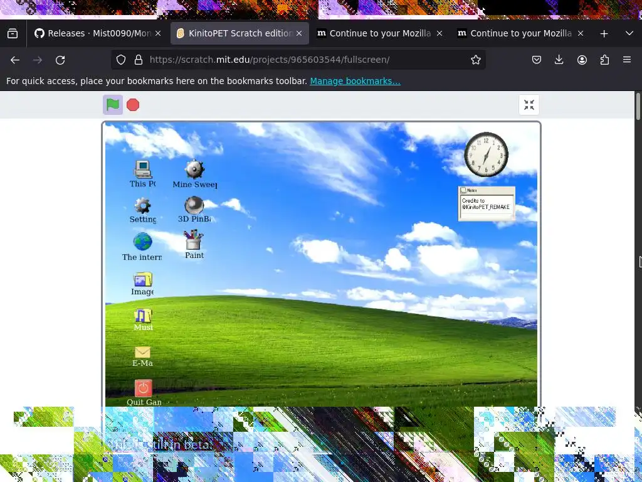Launch the 3D Pinball desktop icon
Viewport: 642px width, 482px height.
tap(194, 210)
